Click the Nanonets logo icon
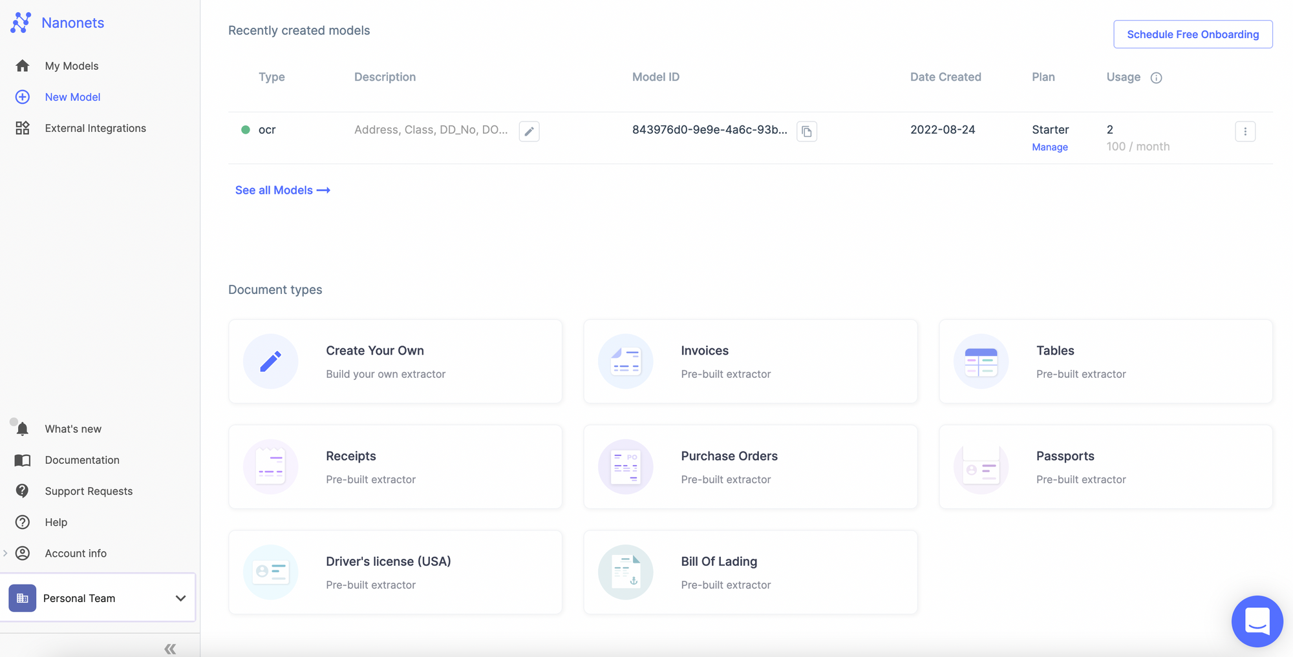This screenshot has height=657, width=1293. pos(21,23)
